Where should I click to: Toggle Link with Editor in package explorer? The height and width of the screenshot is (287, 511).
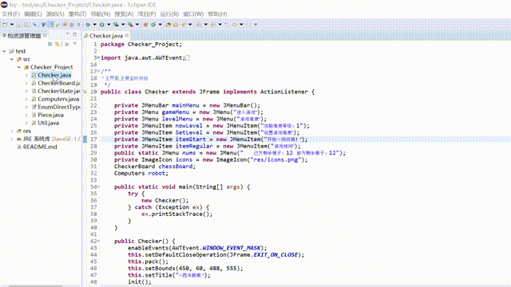point(57,44)
